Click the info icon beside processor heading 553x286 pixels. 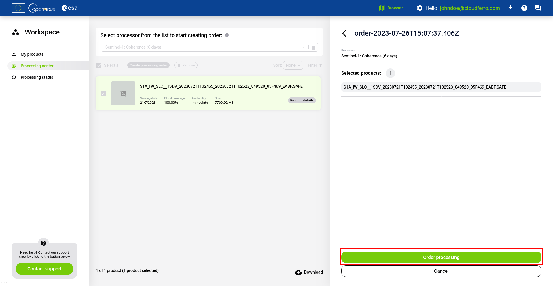[227, 35]
